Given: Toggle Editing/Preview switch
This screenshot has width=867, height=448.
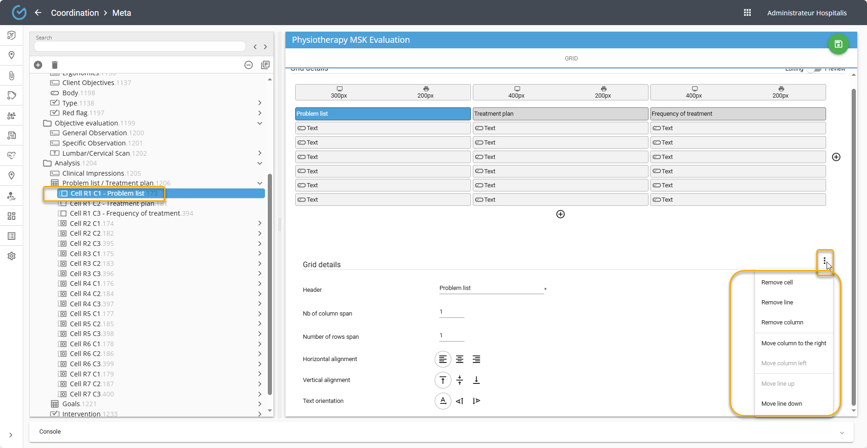Looking at the screenshot, I should point(814,69).
